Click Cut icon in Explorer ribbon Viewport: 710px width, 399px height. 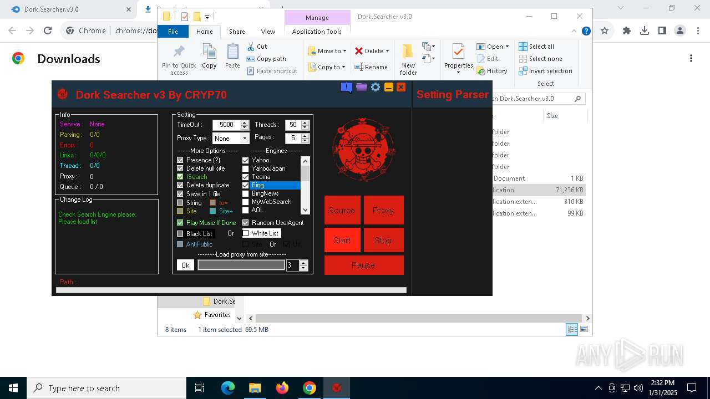click(257, 47)
